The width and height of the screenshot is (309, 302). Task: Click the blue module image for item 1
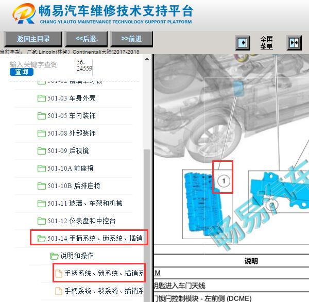[x=203, y=204]
